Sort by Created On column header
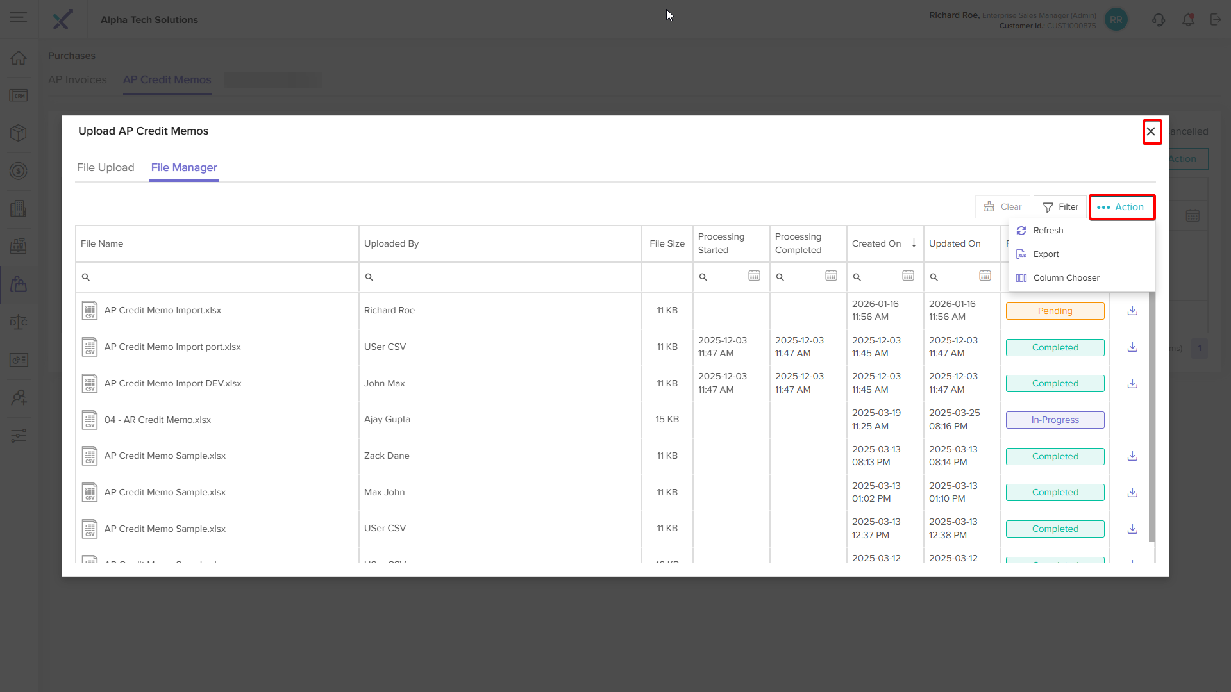This screenshot has height=692, width=1231. [876, 243]
